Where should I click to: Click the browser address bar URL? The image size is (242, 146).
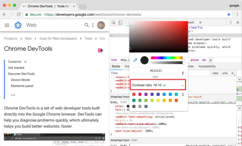(93, 15)
